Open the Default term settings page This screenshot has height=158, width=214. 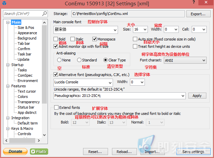(28, 123)
